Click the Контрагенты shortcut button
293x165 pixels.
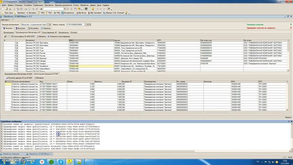(68, 13)
